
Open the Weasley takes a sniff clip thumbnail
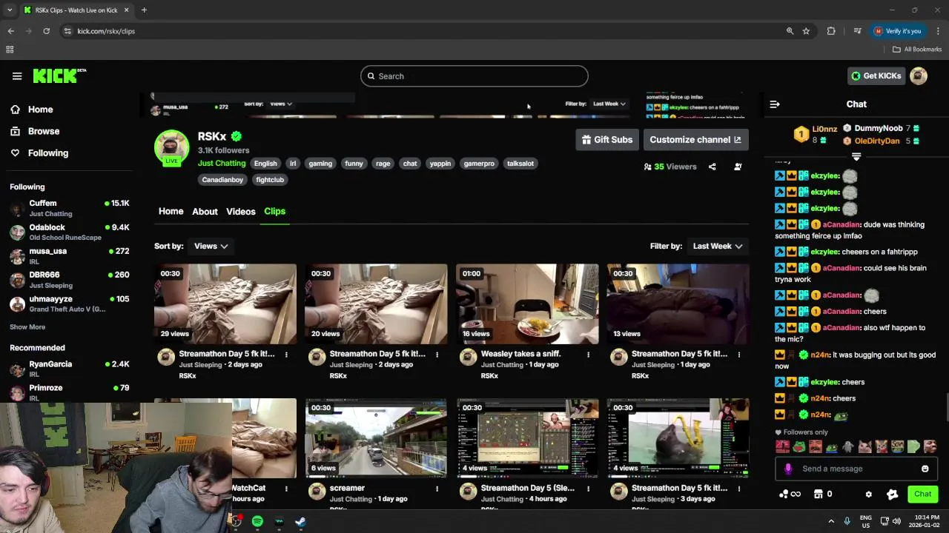click(x=527, y=304)
